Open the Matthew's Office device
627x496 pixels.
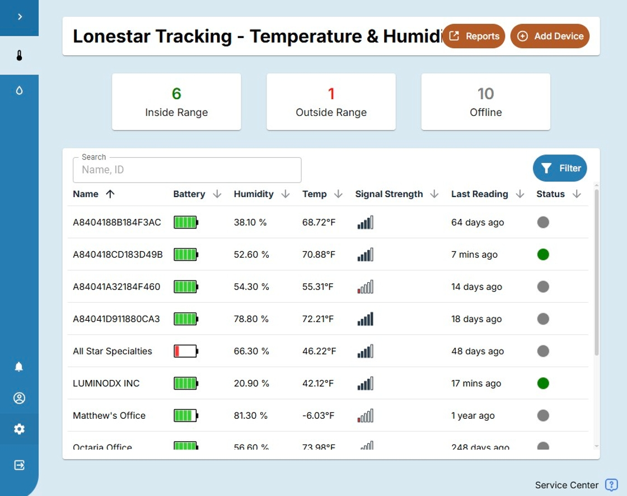pos(328,415)
